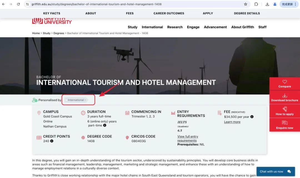Click CRICOS code '080403G' text
The image size is (300, 178).
[139, 141]
